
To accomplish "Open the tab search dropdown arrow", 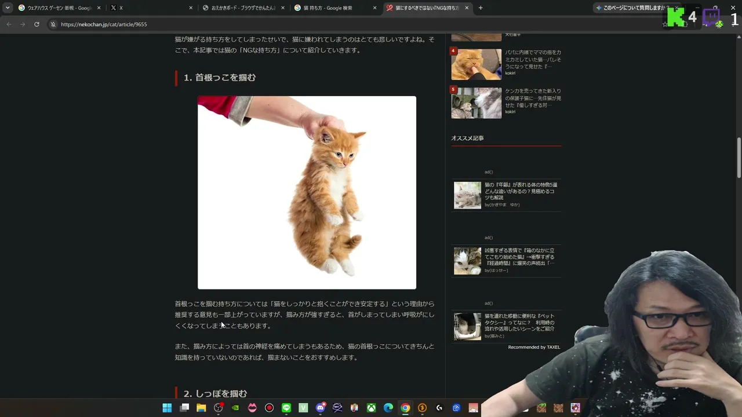I will 8,8.
